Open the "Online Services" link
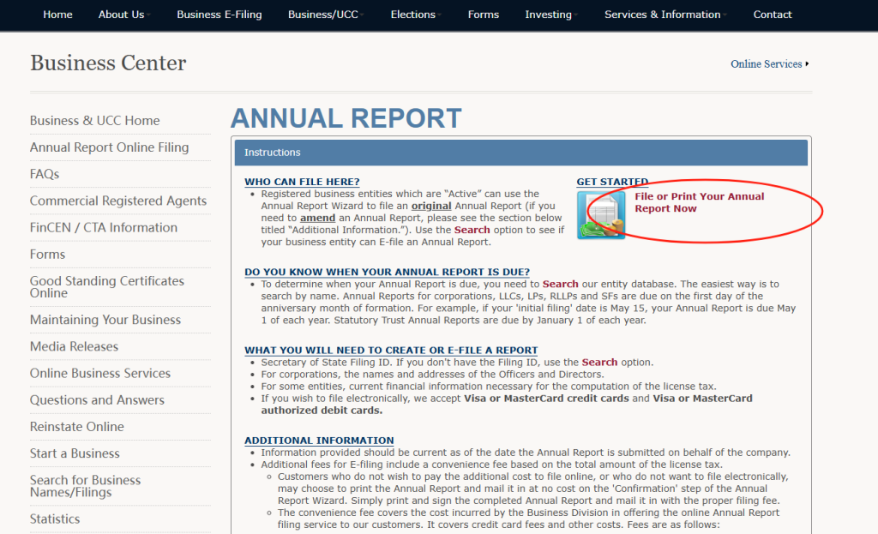 pos(766,63)
